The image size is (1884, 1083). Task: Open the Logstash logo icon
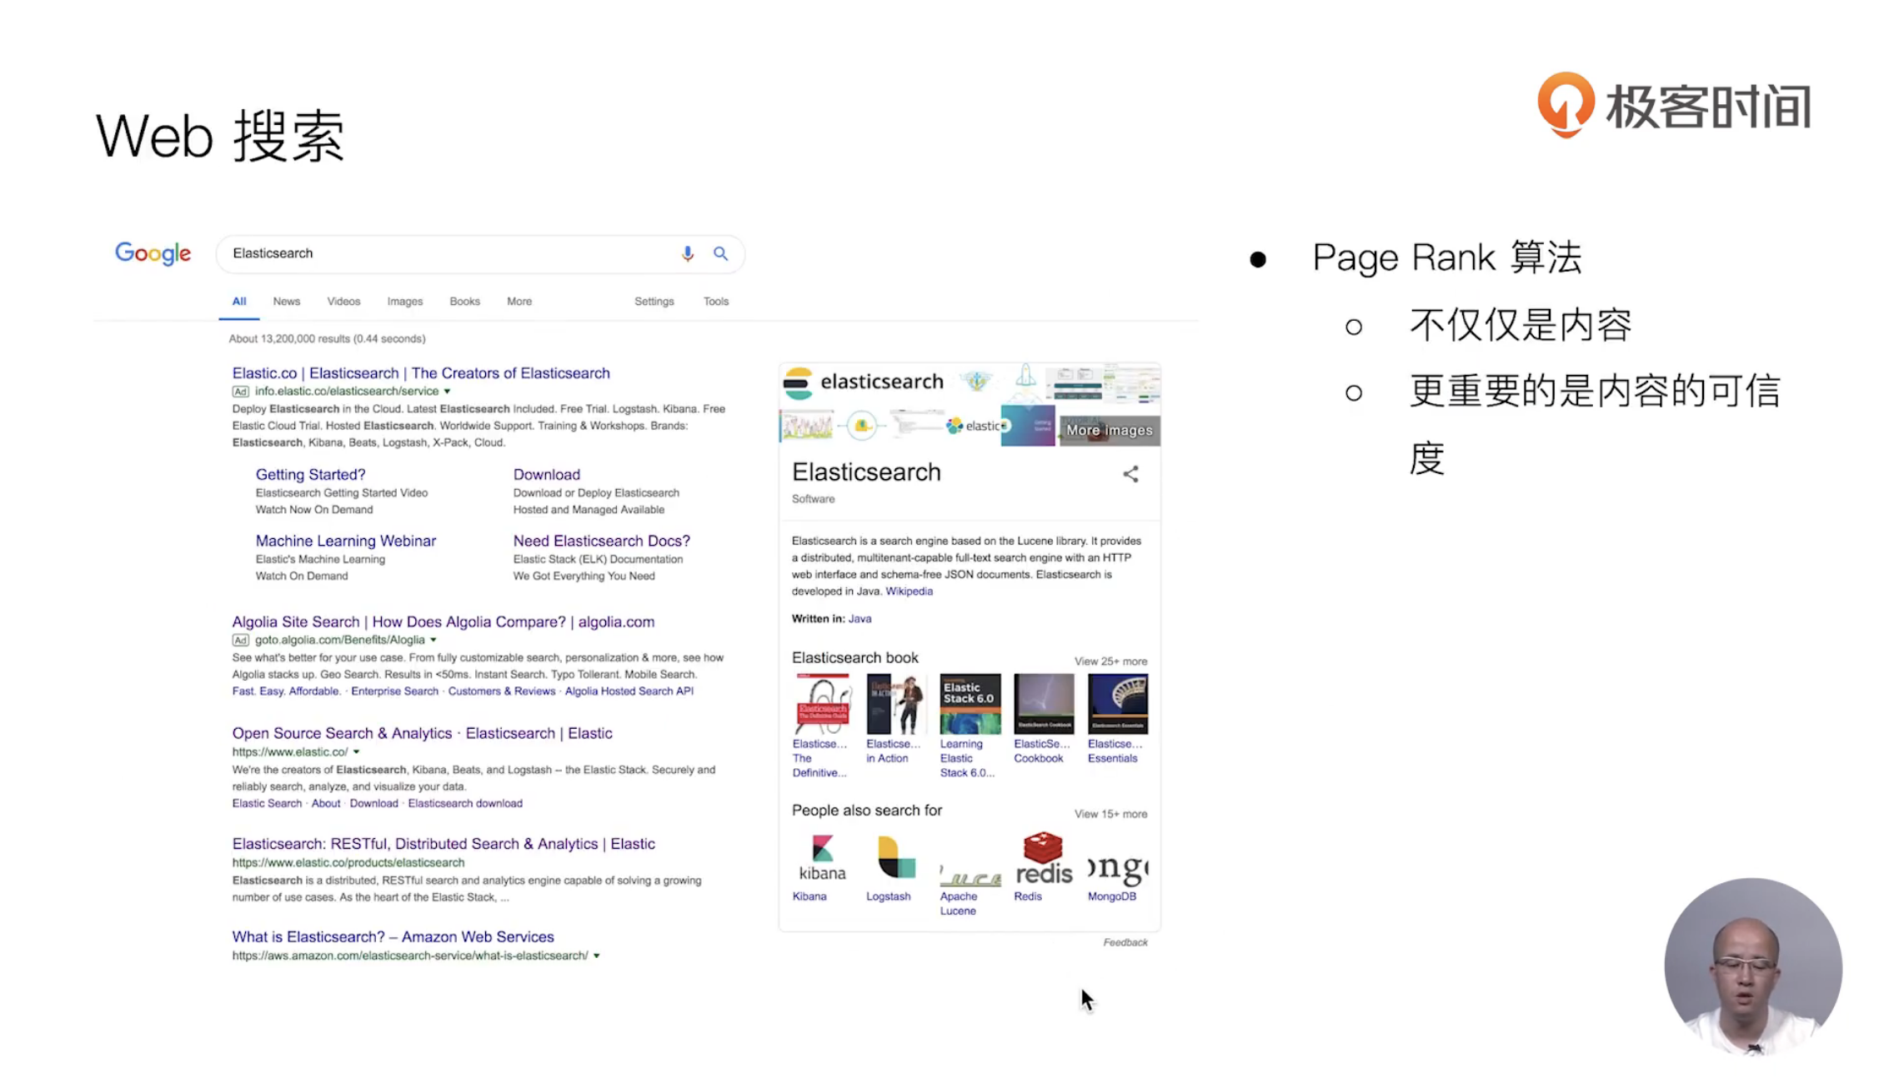coord(896,858)
